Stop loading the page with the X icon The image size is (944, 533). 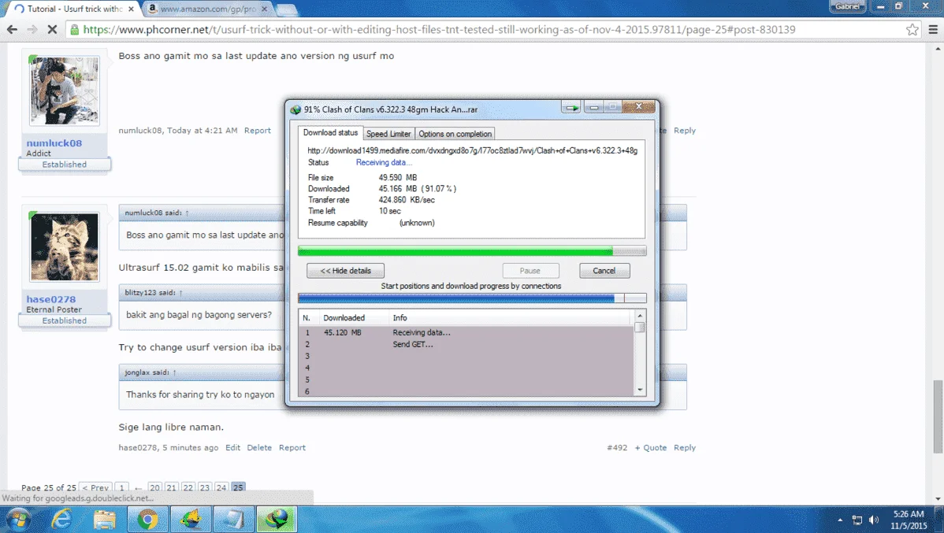pyautogui.click(x=52, y=29)
